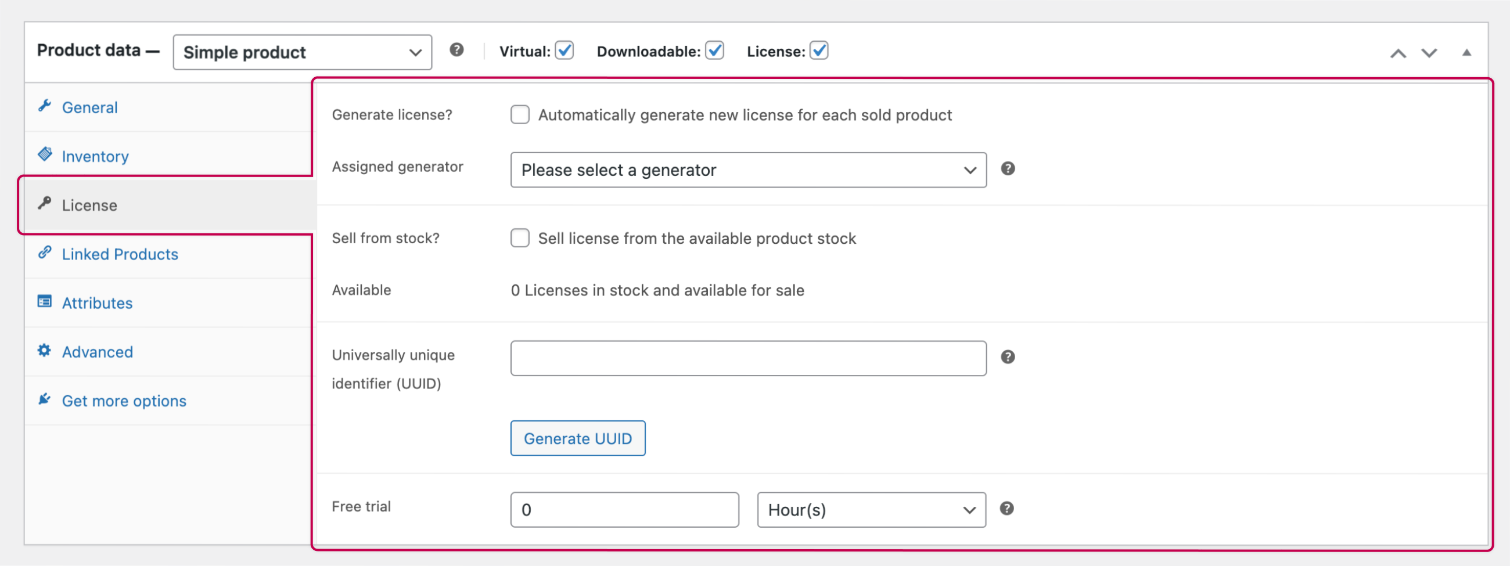
Task: Click the help icon beside product type
Action: click(x=456, y=51)
